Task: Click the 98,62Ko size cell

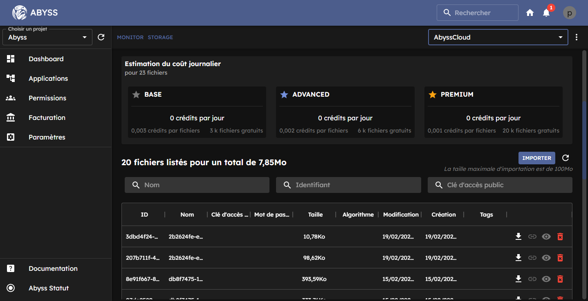Action: coord(314,258)
